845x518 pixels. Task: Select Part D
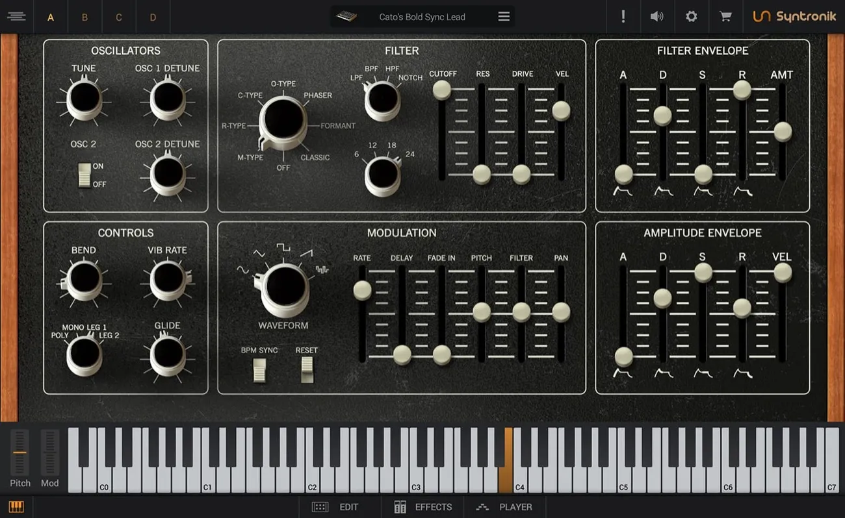[x=153, y=18]
